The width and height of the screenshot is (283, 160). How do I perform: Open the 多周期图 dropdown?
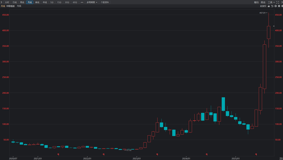[x=92, y=2]
